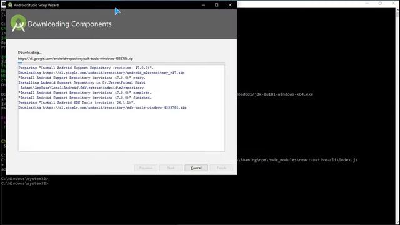Click the disabled Next button

coord(171,168)
